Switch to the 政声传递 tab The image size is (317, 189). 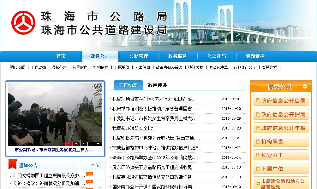coord(157,85)
